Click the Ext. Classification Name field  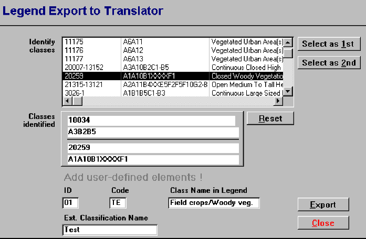pyautogui.click(x=109, y=230)
